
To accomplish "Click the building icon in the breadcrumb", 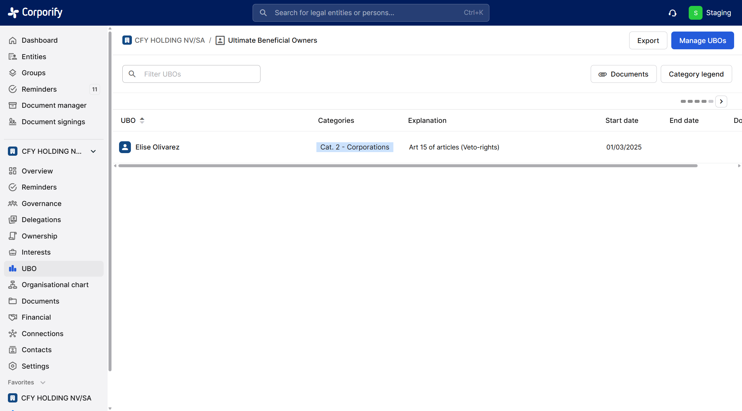I will [127, 40].
